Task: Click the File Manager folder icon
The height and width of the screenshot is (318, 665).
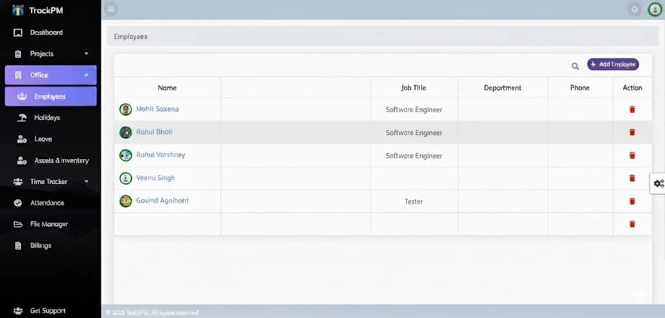Action: click(18, 225)
